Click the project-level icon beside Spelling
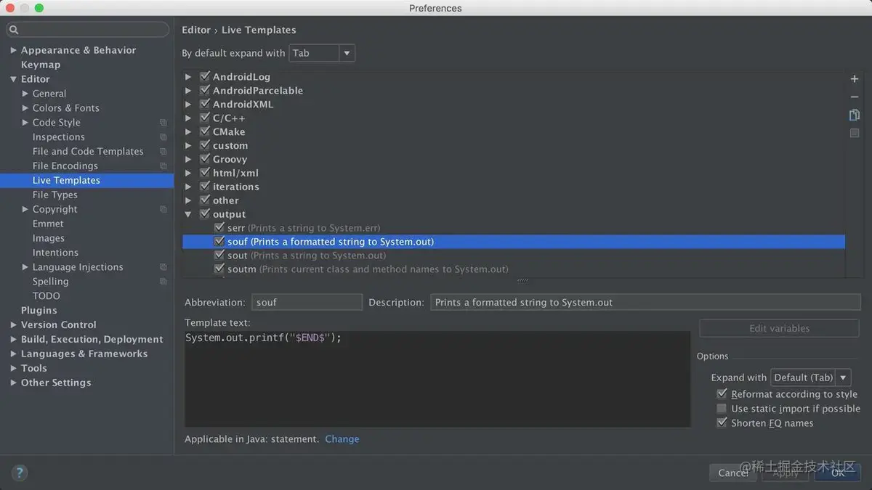Screen dimensions: 872x490 [x=163, y=282]
